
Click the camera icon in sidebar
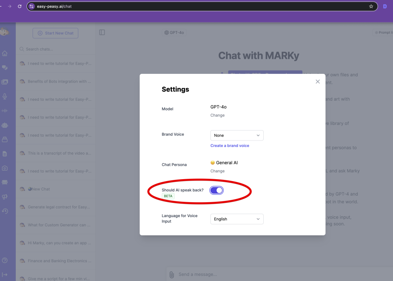tap(5, 168)
